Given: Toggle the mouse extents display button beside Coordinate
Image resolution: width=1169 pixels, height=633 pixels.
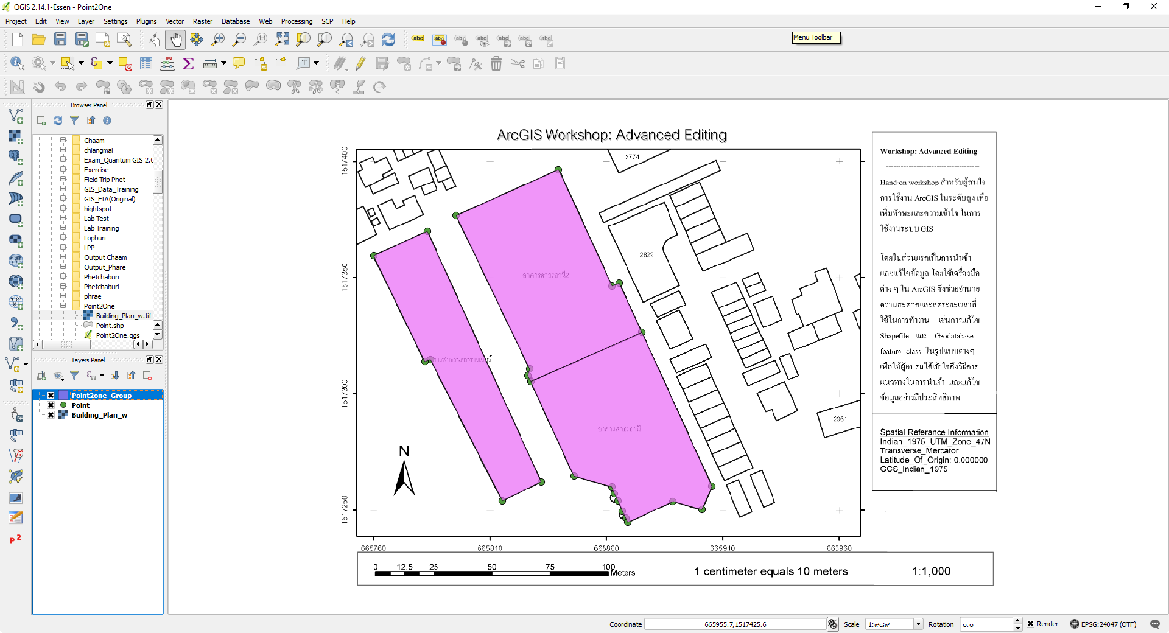Looking at the screenshot, I should 833,624.
